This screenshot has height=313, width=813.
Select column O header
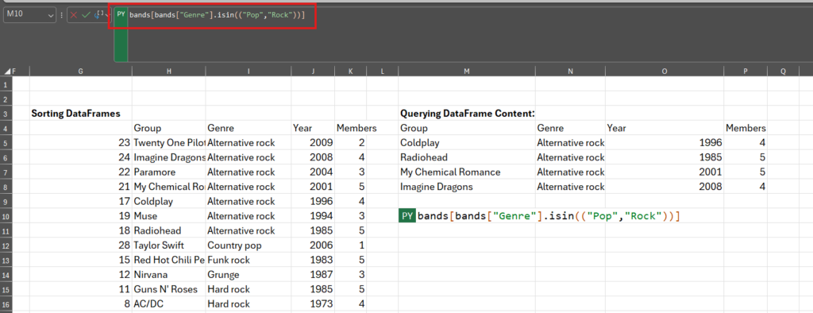point(665,71)
